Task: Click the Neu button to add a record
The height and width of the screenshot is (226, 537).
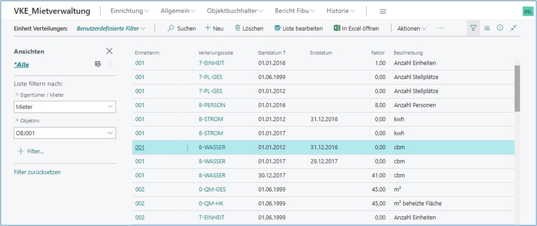Action: coord(214,28)
